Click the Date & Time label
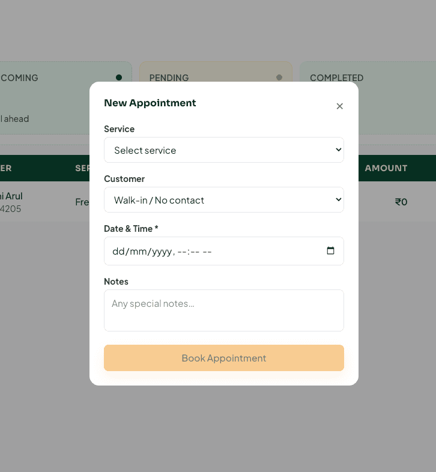 click(x=131, y=229)
